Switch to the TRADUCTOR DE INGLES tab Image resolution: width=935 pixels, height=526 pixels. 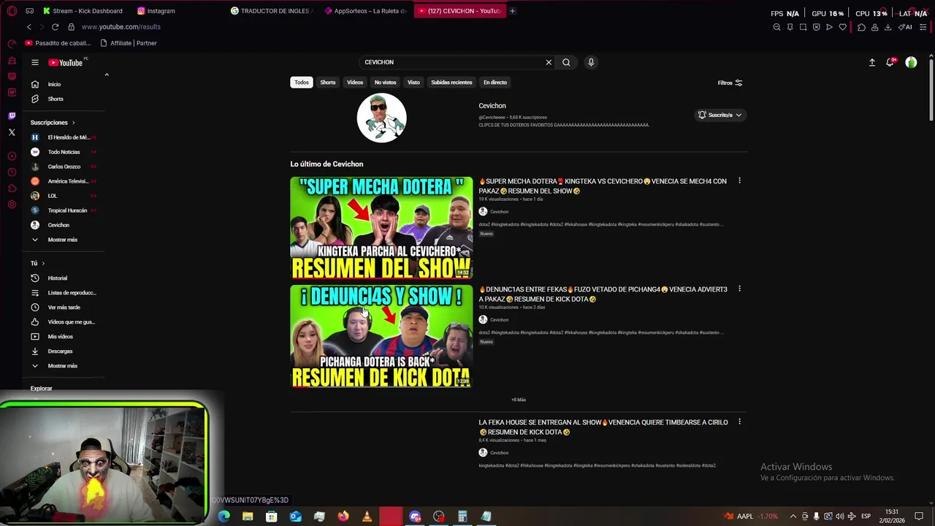tap(271, 11)
